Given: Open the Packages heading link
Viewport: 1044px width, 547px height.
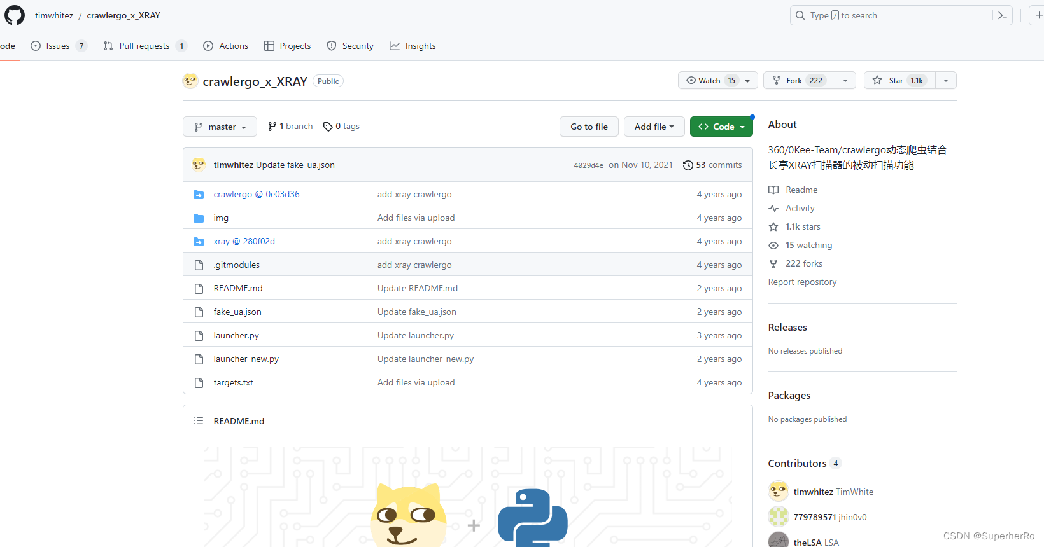Looking at the screenshot, I should [789, 395].
